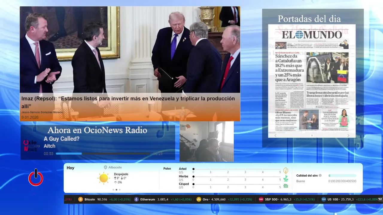Select the first weather carousel dot

[113, 190]
